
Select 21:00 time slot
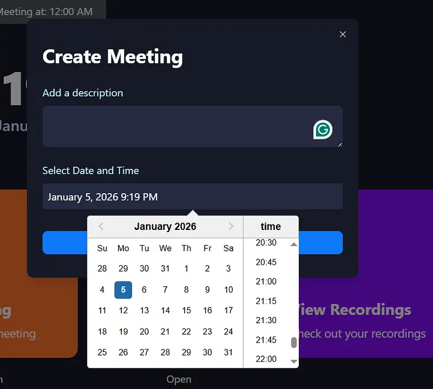[x=266, y=281]
